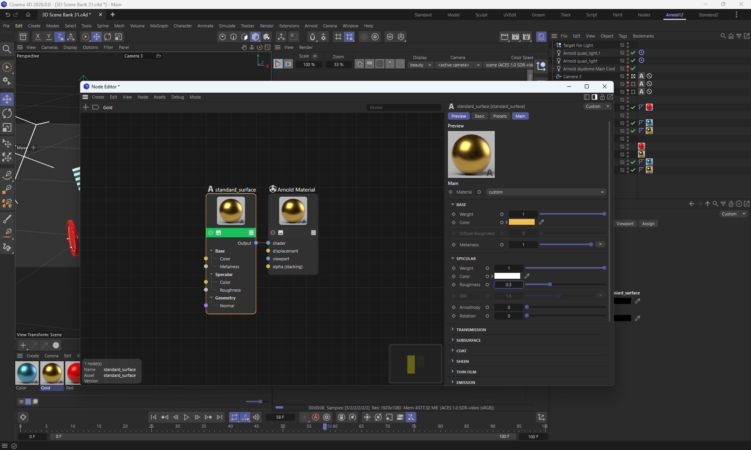Viewport: 751px width, 450px height.
Task: Toggle Y axis lock in toolbar
Action: [49, 37]
